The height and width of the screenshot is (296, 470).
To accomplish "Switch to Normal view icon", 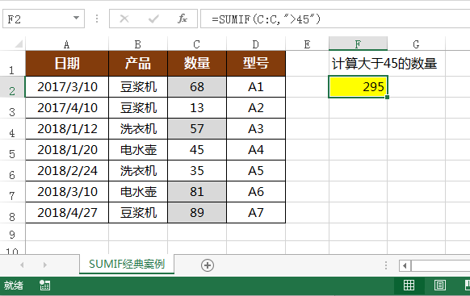I will 409,285.
